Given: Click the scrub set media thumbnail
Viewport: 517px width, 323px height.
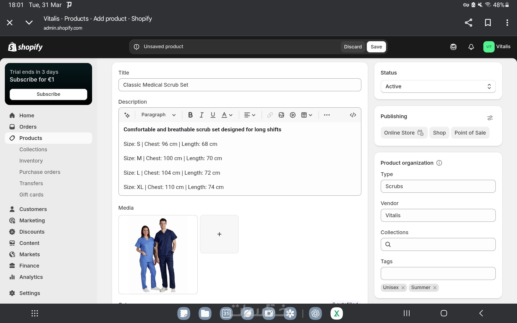Looking at the screenshot, I should pos(158,254).
